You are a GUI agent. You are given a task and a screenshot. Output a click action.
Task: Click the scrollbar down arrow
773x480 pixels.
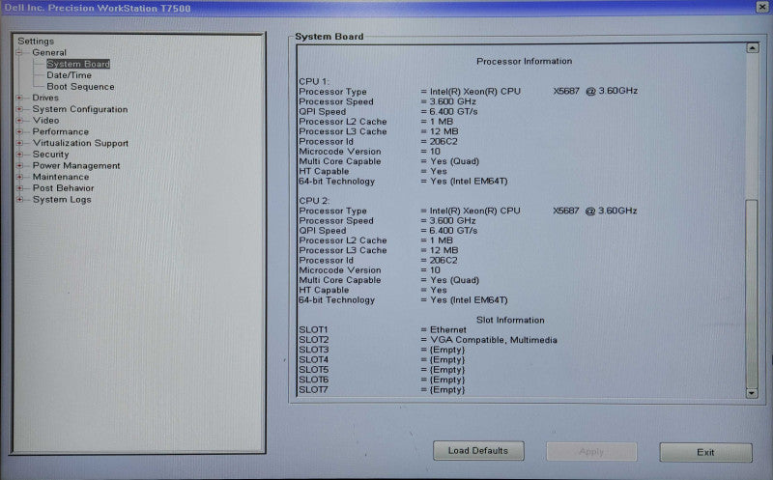(x=752, y=393)
